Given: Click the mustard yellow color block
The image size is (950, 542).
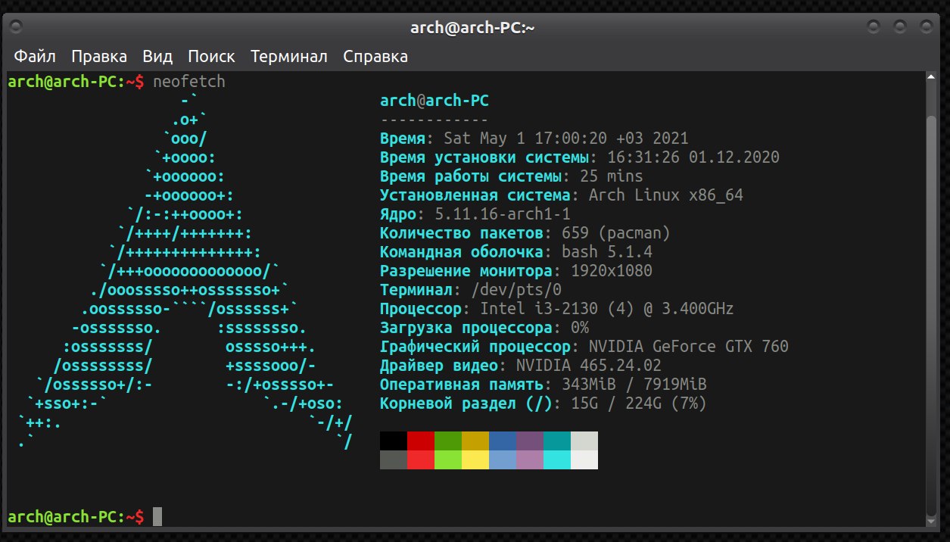Looking at the screenshot, I should (x=475, y=441).
